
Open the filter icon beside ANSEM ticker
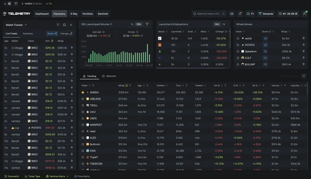[16, 4]
